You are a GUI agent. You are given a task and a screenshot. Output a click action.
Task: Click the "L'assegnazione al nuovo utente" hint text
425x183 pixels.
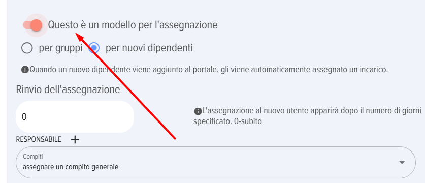(308, 116)
